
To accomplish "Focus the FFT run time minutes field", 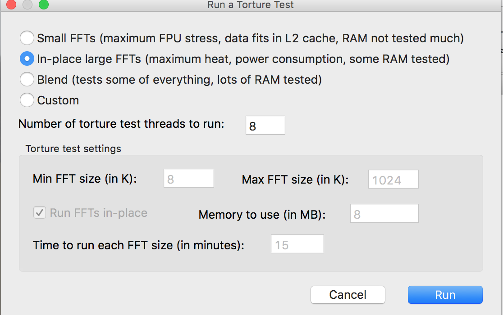I will pyautogui.click(x=297, y=244).
